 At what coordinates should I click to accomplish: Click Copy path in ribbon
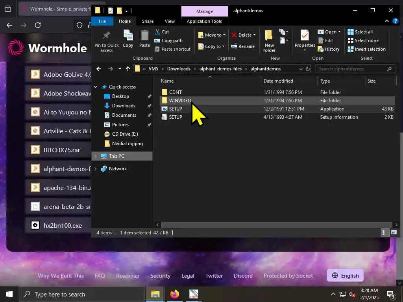(168, 41)
